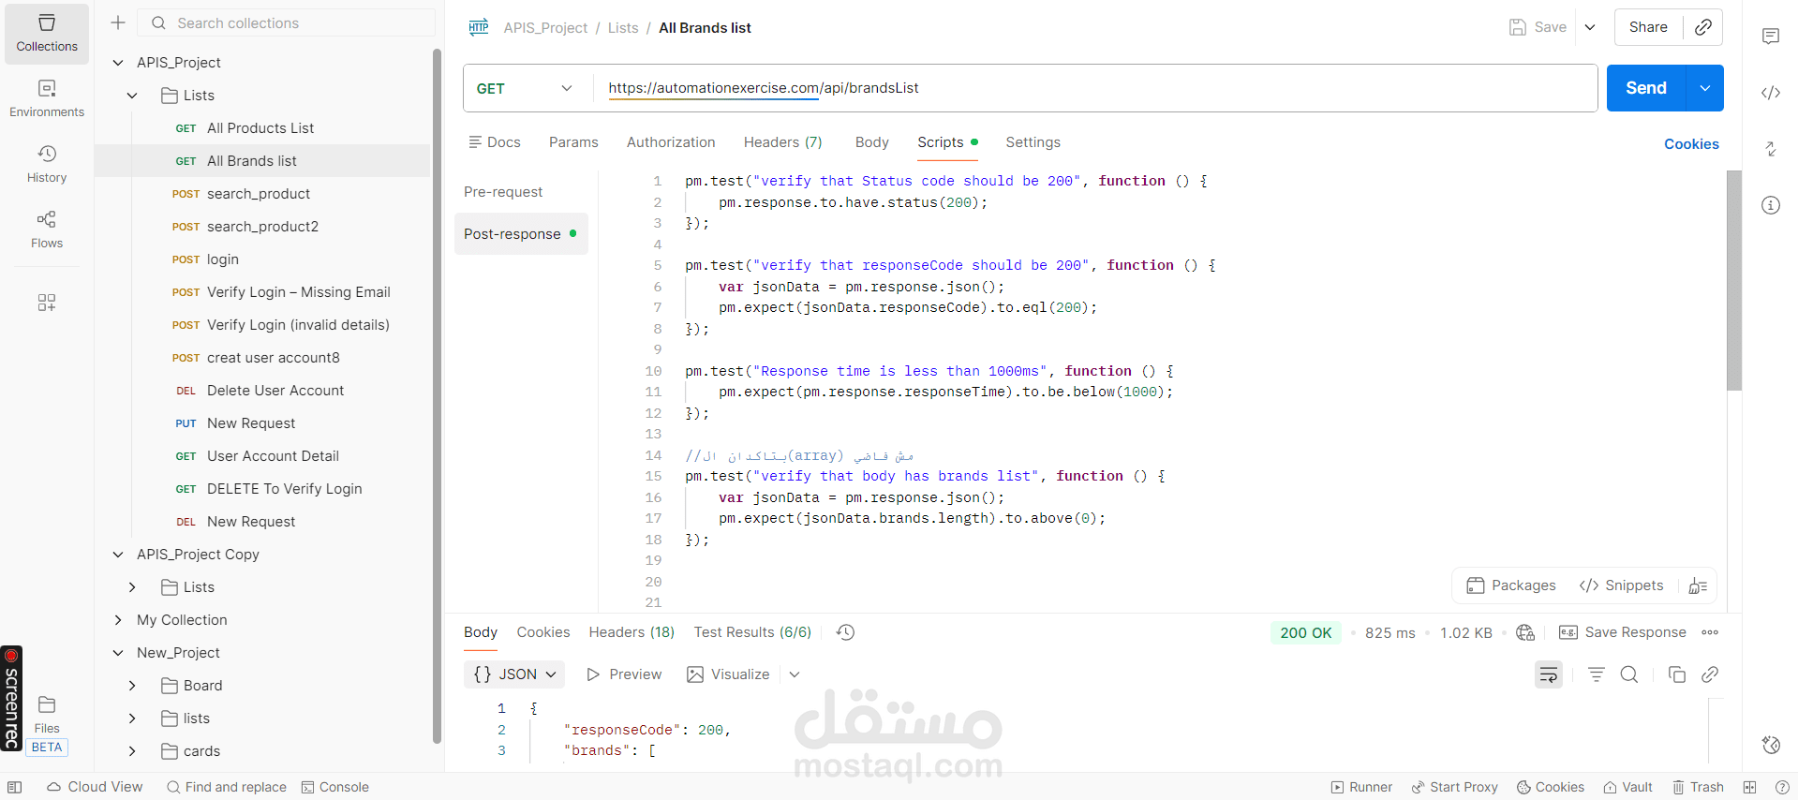Open the Files BETA sidebar item
Image resolution: width=1798 pixels, height=800 pixels.
[47, 725]
